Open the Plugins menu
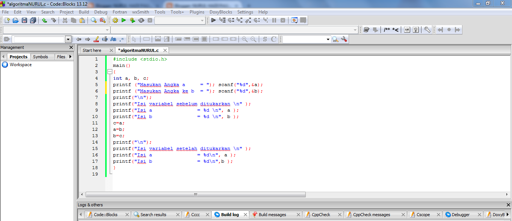Image resolution: width=512 pixels, height=221 pixels. coord(197,12)
